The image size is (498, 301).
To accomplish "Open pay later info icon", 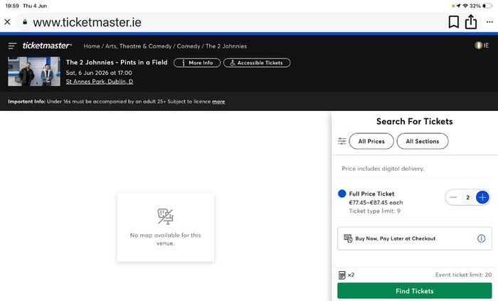I will [481, 238].
